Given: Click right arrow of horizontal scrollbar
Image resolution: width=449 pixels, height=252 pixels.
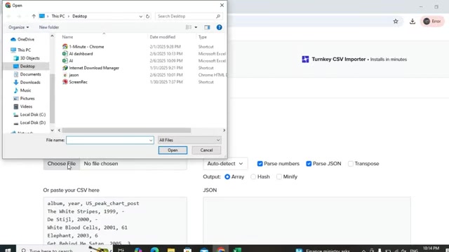Looking at the screenshot, I should (x=224, y=130).
